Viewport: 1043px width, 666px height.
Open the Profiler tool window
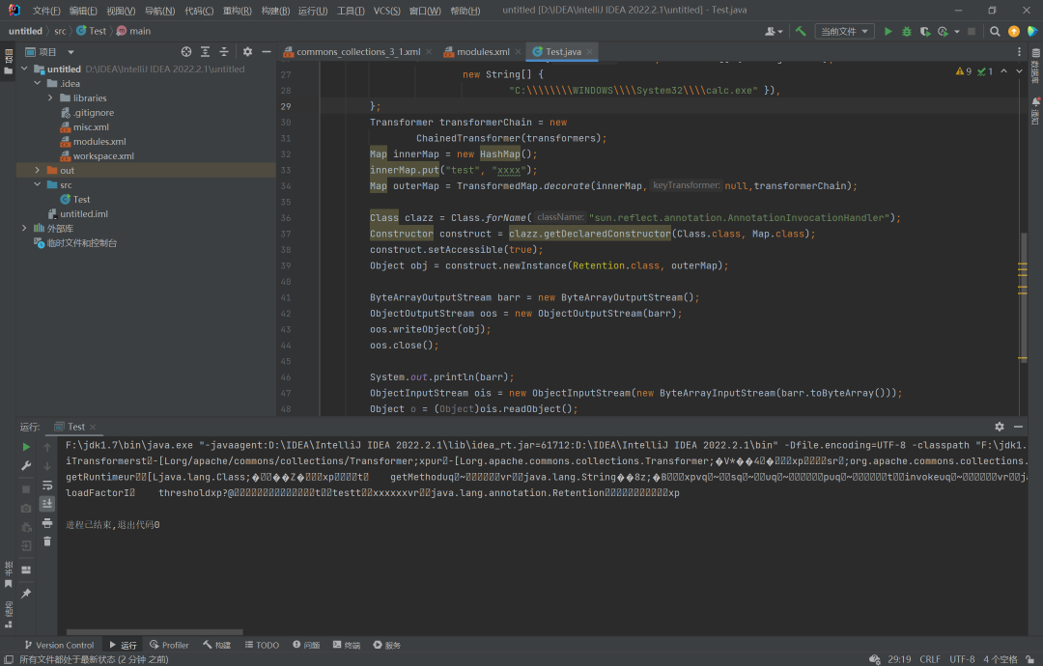(x=169, y=645)
